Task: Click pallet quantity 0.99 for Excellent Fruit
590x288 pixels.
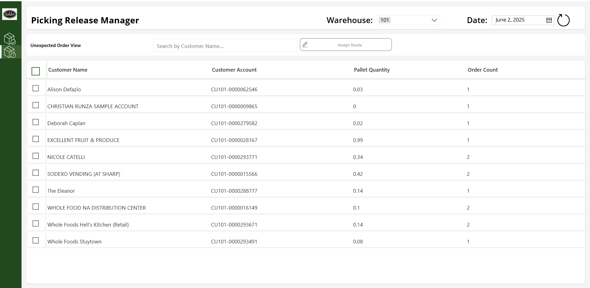Action: click(358, 140)
